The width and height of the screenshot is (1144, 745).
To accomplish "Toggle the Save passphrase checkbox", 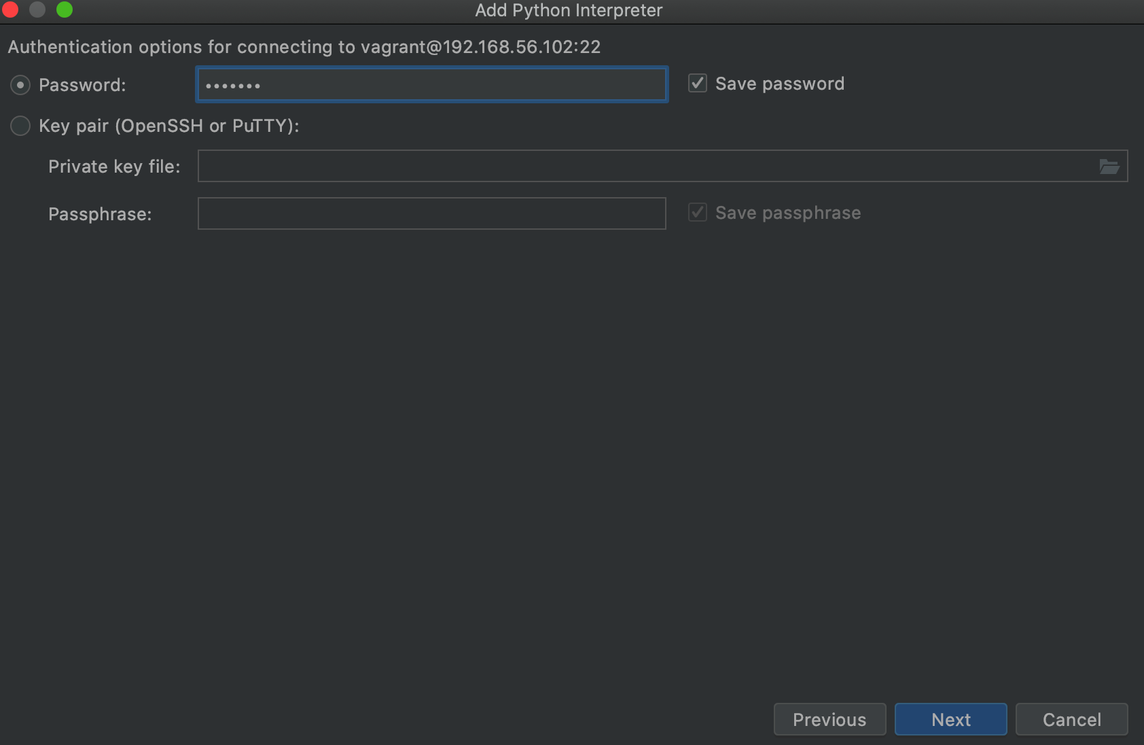I will (x=698, y=213).
